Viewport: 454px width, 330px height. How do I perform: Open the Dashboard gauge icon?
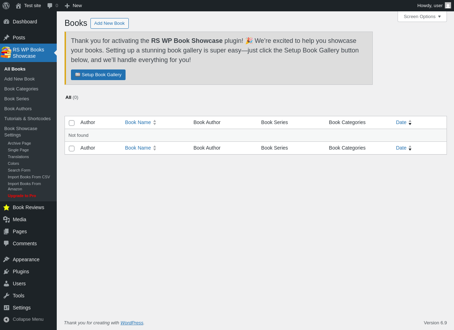6,22
